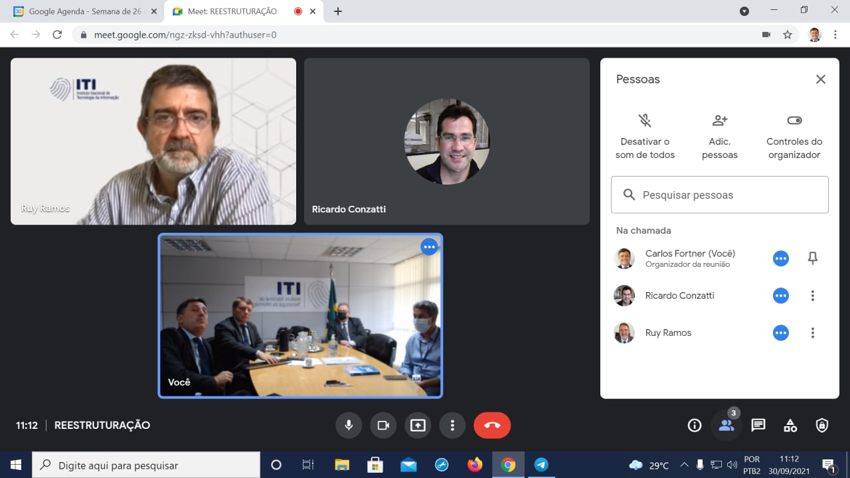The height and width of the screenshot is (478, 850).
Task: Open more options in the call controls
Action: (x=452, y=426)
